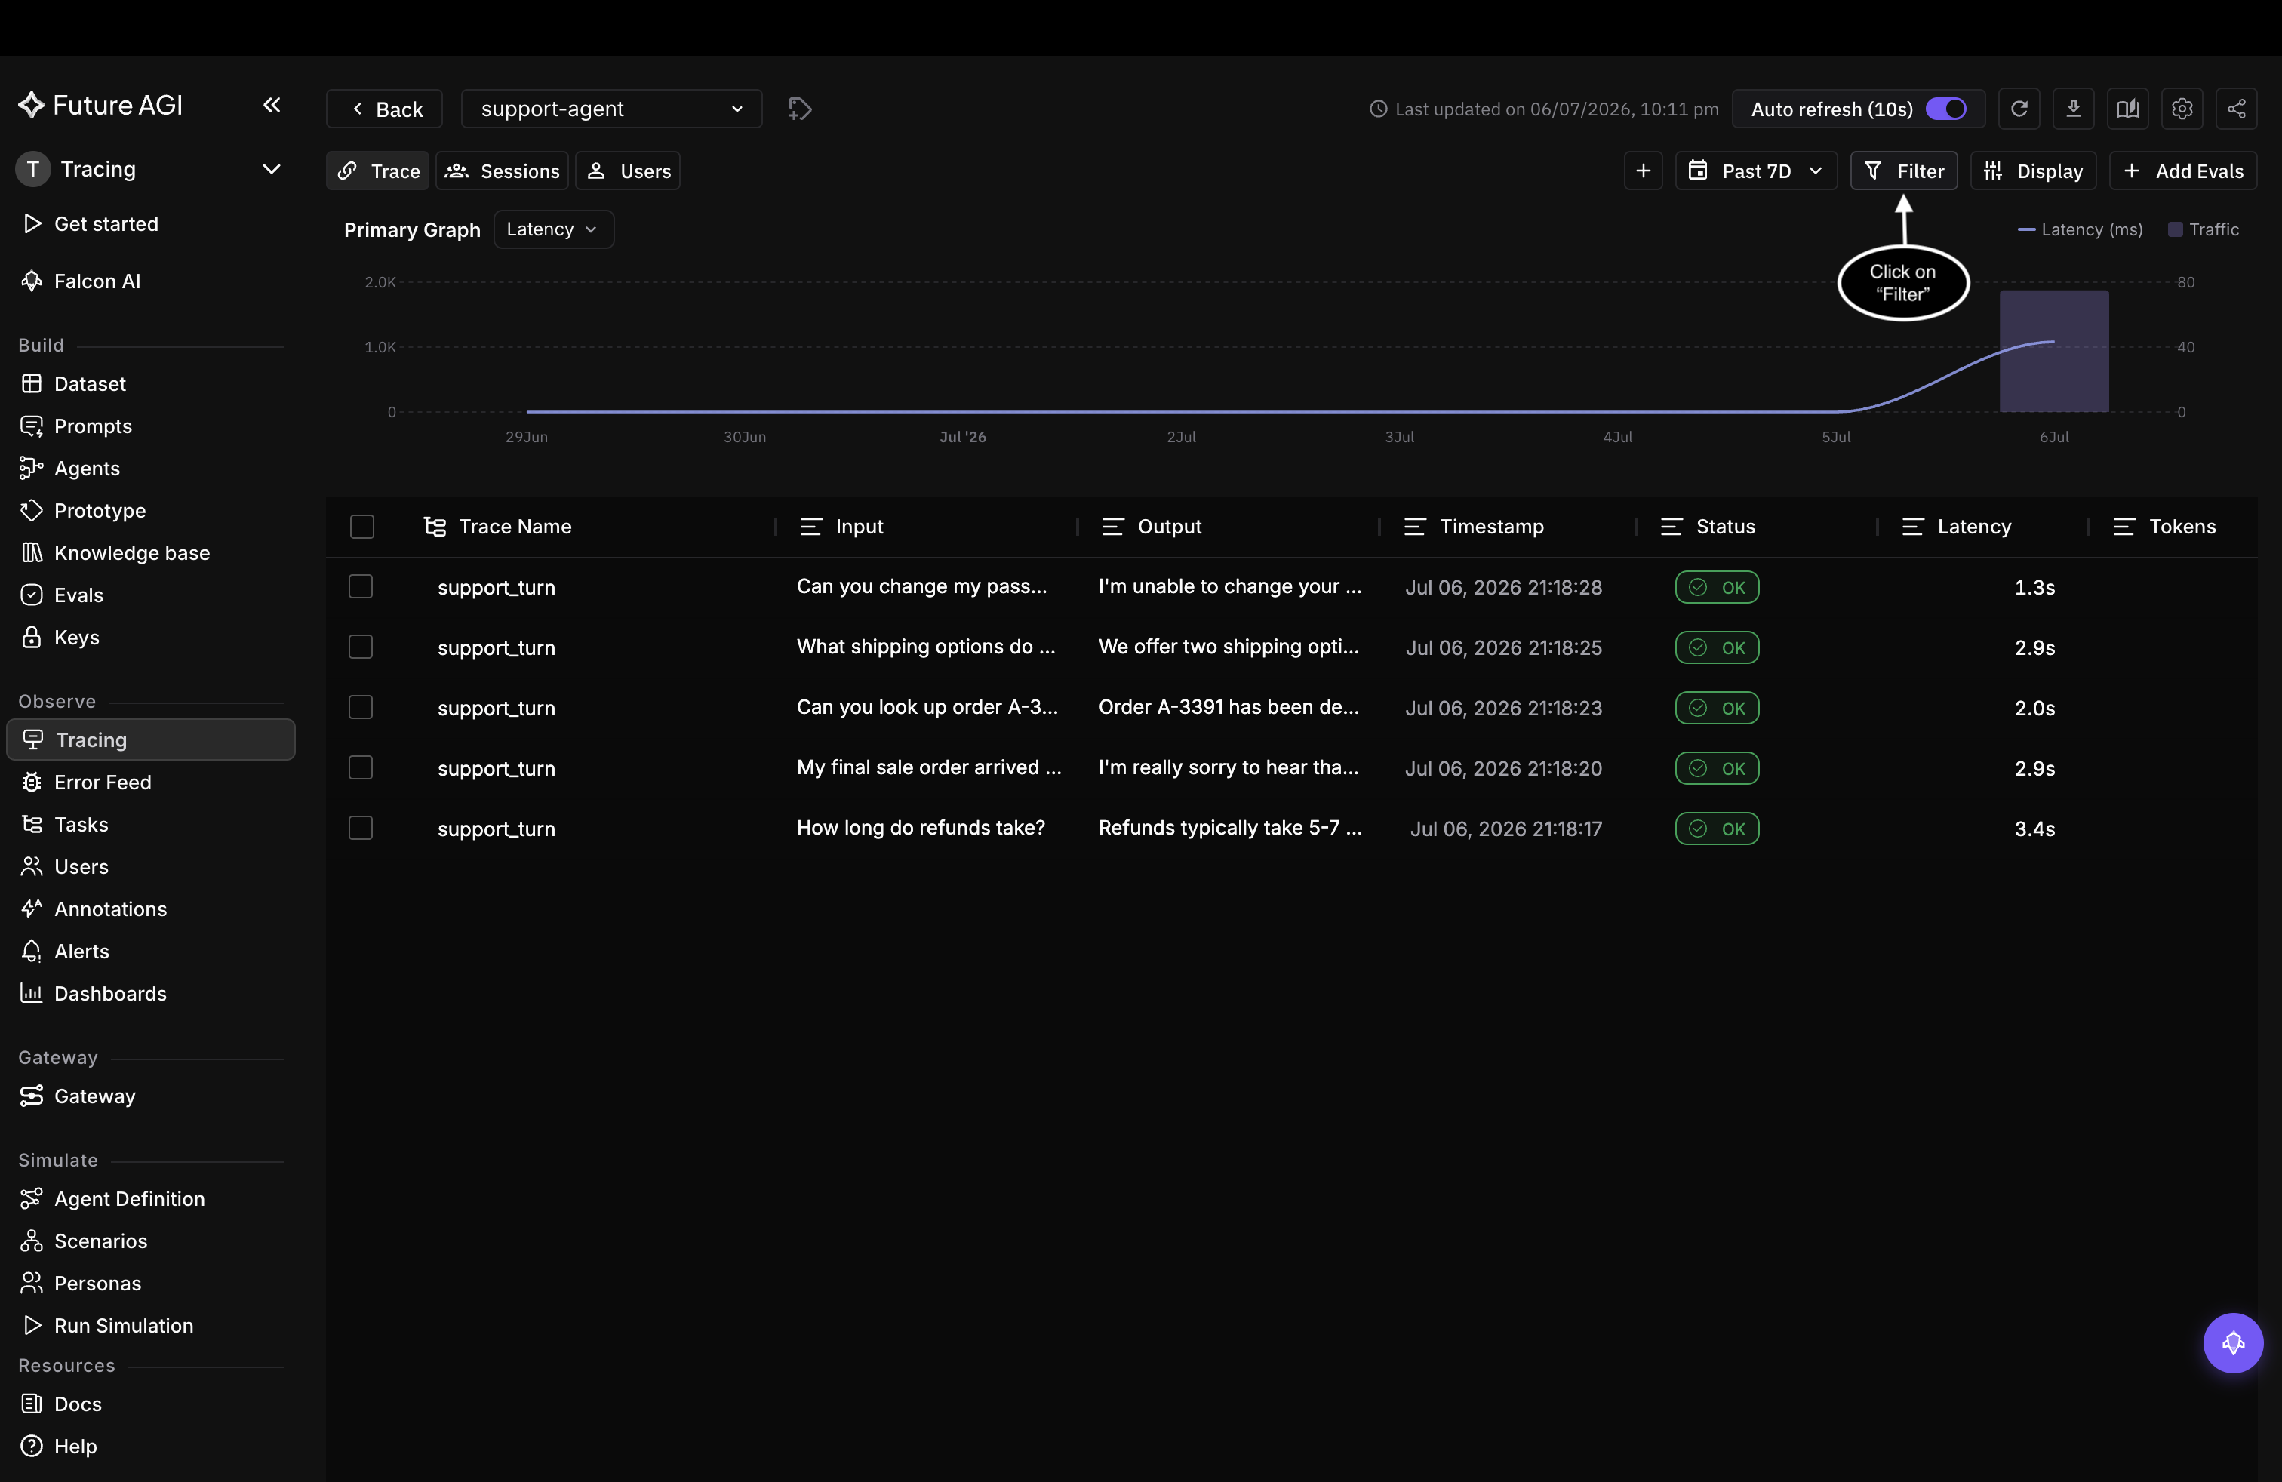Open project settings gear icon
2282x1482 pixels.
click(2182, 109)
